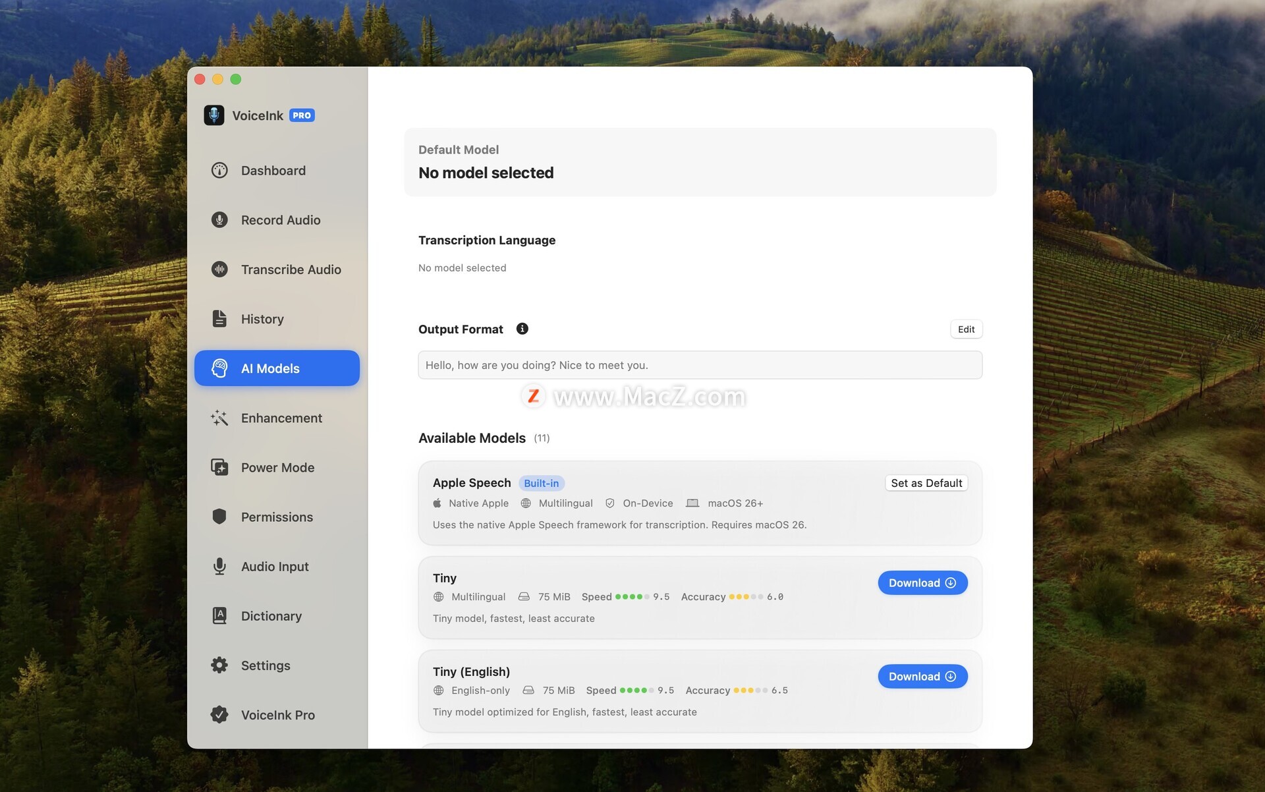Click the laptop icon beside macOS 26+

692,503
